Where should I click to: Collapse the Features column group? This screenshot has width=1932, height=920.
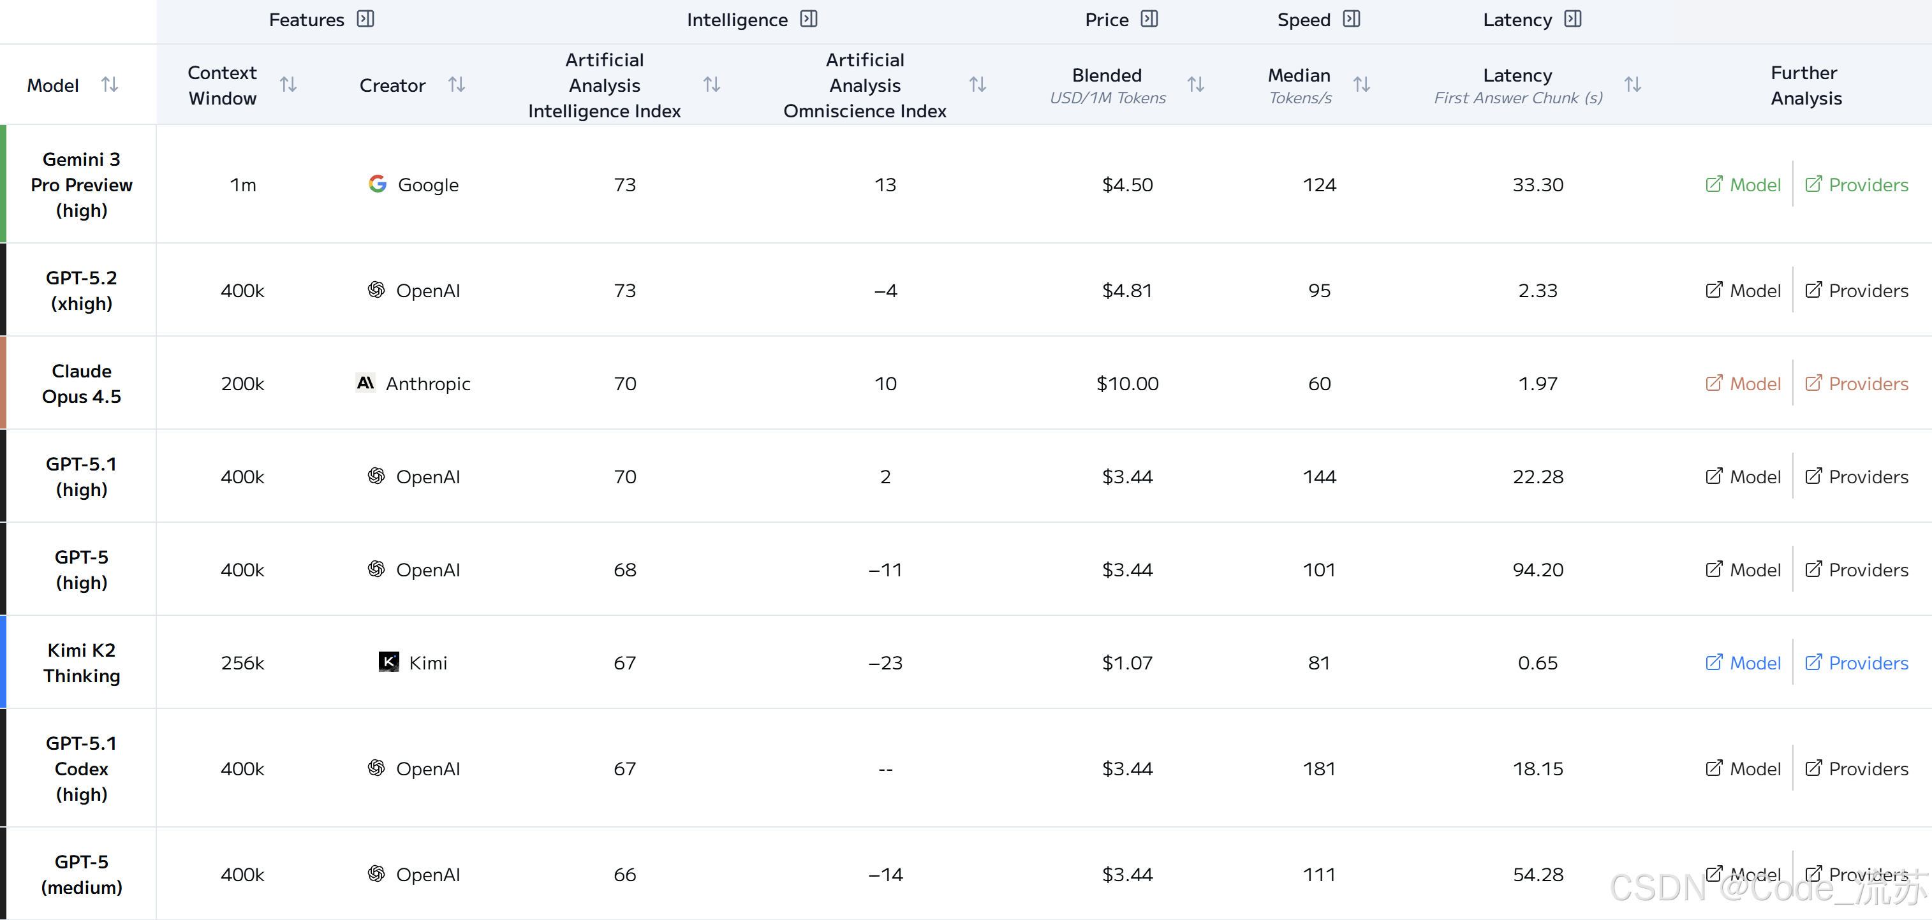coord(365,18)
